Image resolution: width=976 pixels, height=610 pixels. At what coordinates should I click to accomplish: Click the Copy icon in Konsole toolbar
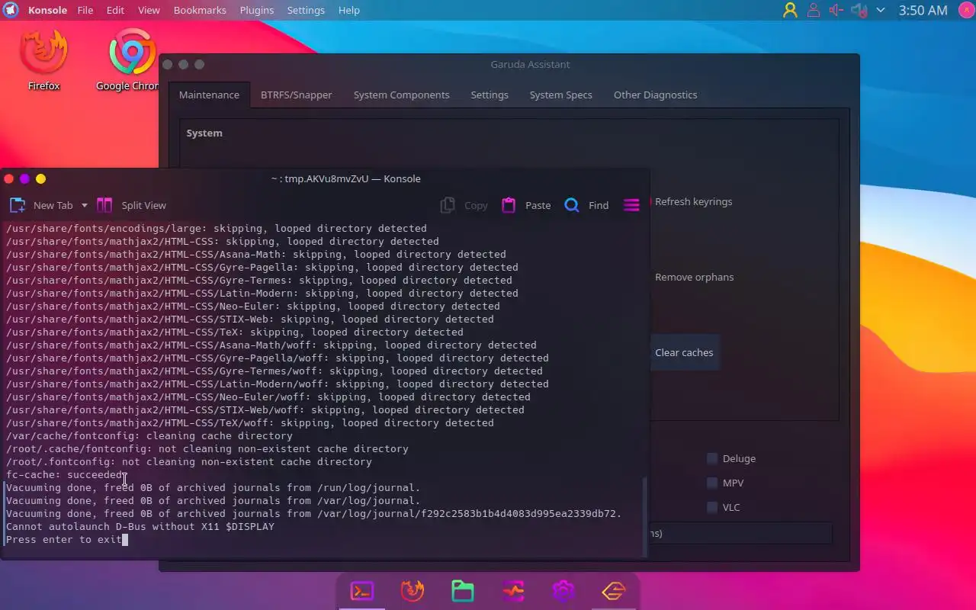(448, 205)
